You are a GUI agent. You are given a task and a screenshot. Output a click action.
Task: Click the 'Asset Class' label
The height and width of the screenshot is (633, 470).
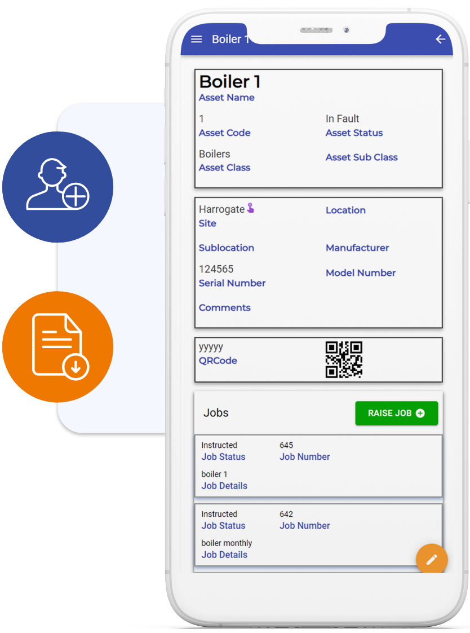point(224,168)
